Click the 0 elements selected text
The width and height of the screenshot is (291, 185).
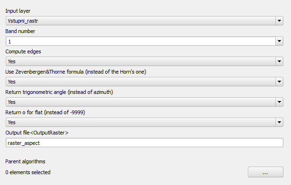point(28,172)
